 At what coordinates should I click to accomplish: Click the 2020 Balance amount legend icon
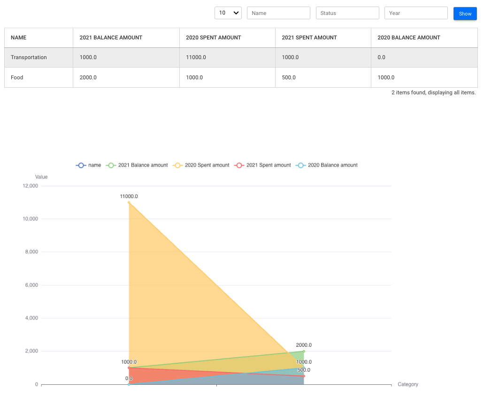pos(301,165)
